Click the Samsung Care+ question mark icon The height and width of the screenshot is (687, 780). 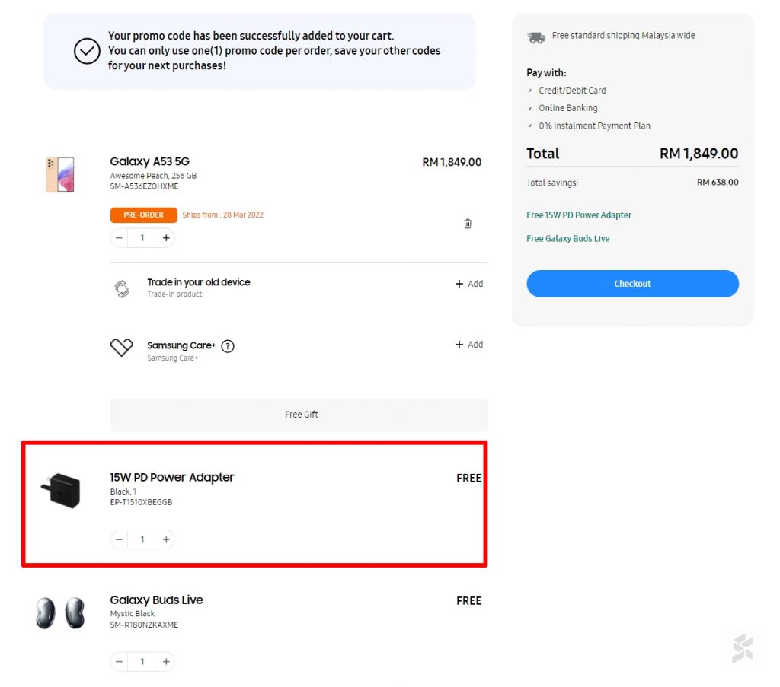228,346
